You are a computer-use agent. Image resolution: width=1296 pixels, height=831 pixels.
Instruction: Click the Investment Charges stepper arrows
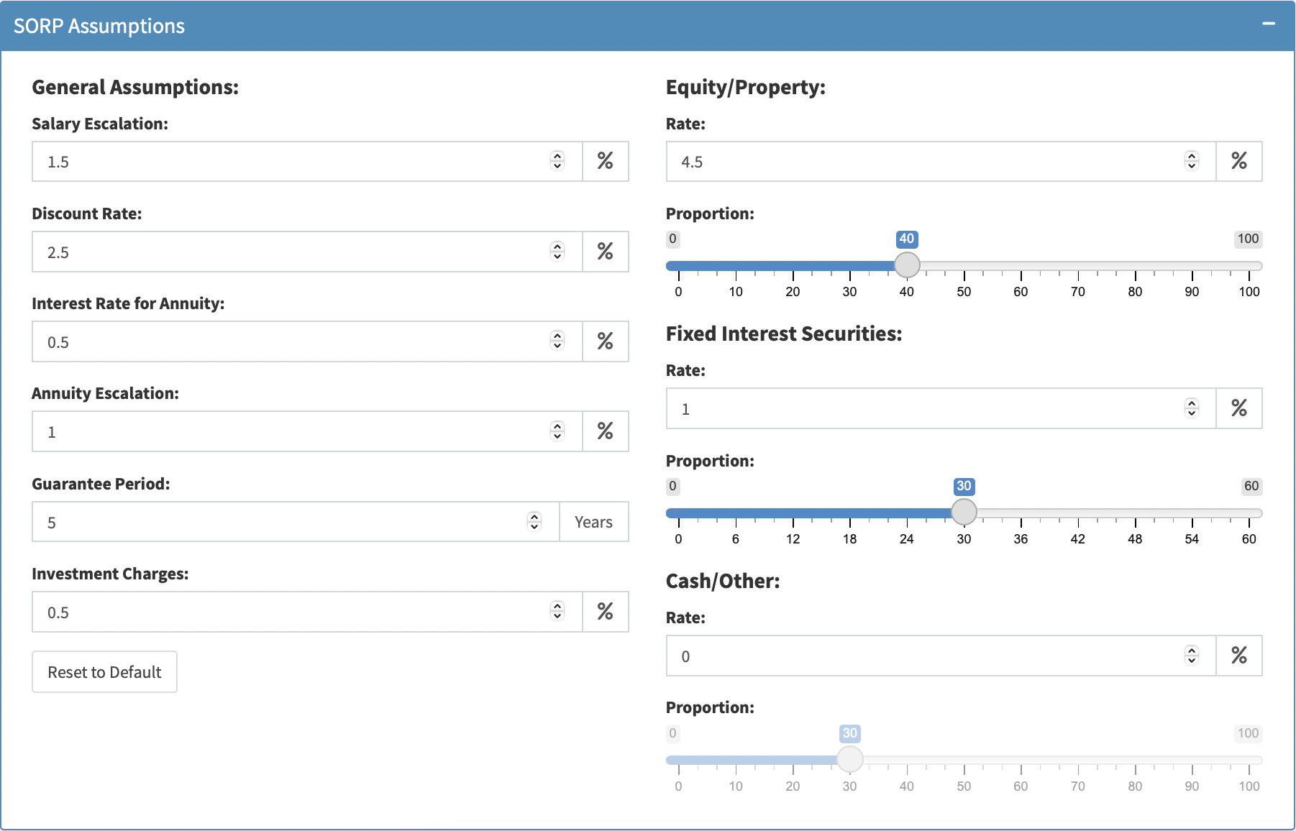pyautogui.click(x=557, y=612)
